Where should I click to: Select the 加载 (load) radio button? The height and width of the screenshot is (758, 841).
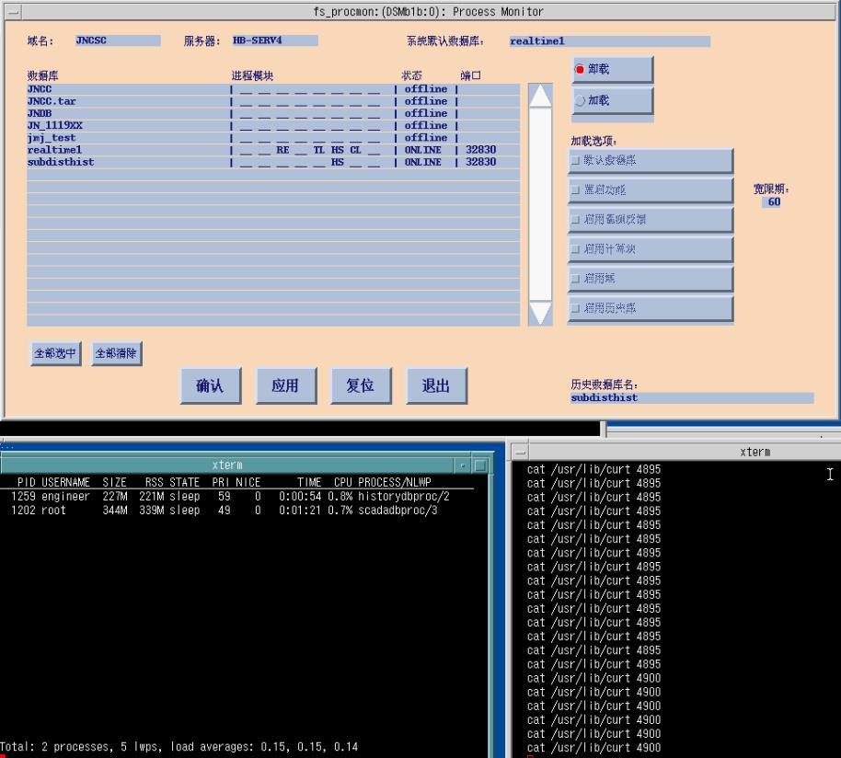(x=580, y=101)
